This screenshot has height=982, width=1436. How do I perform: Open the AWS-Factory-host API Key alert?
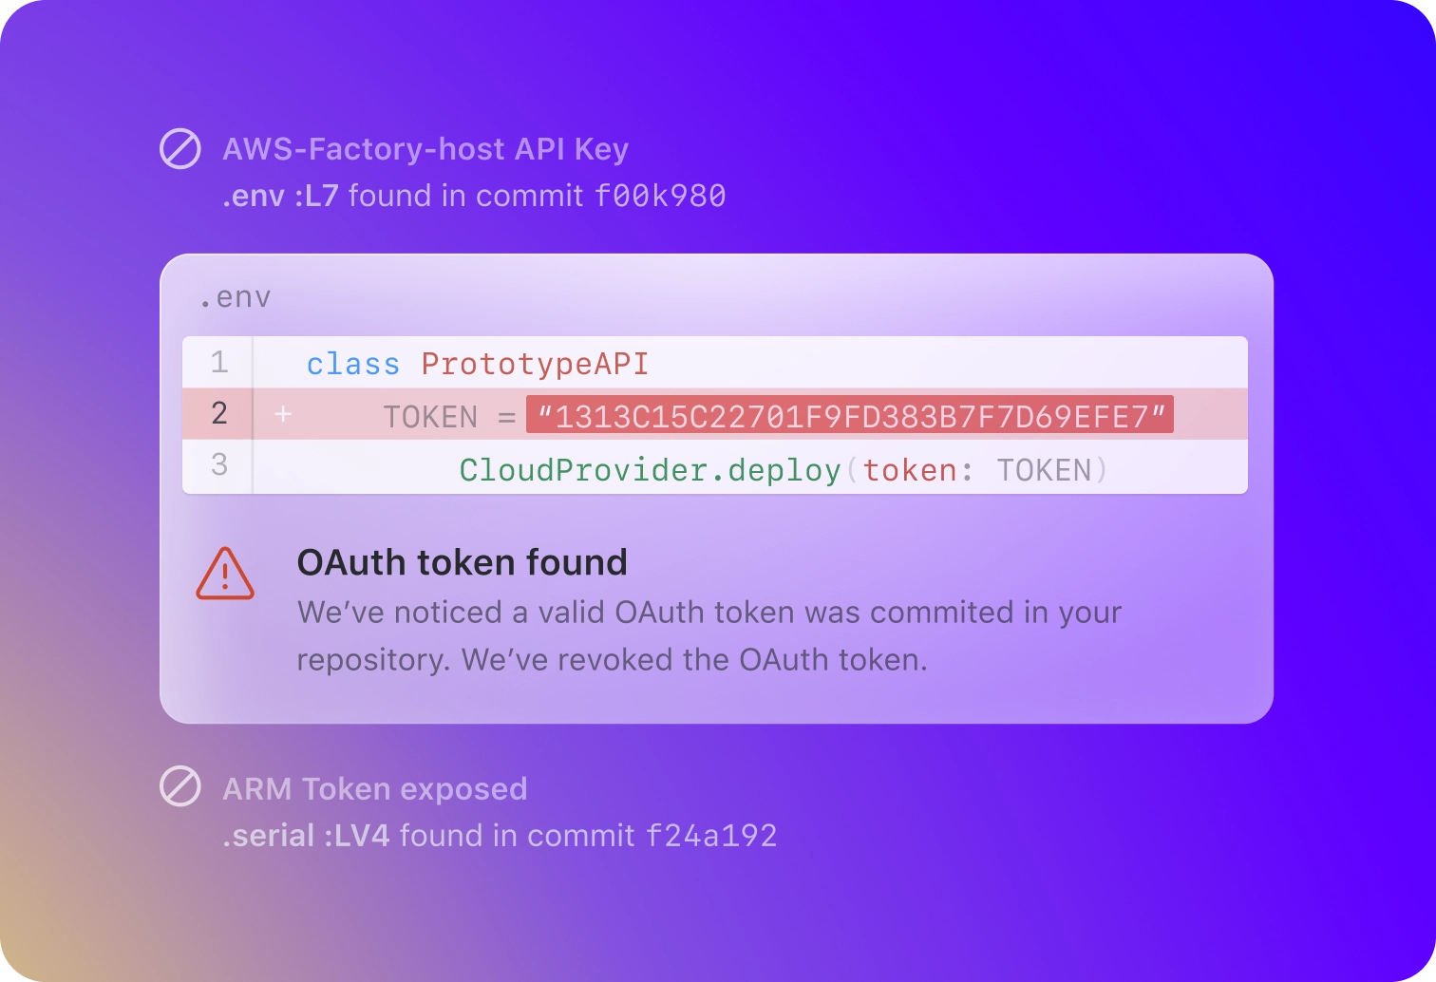[x=425, y=149]
